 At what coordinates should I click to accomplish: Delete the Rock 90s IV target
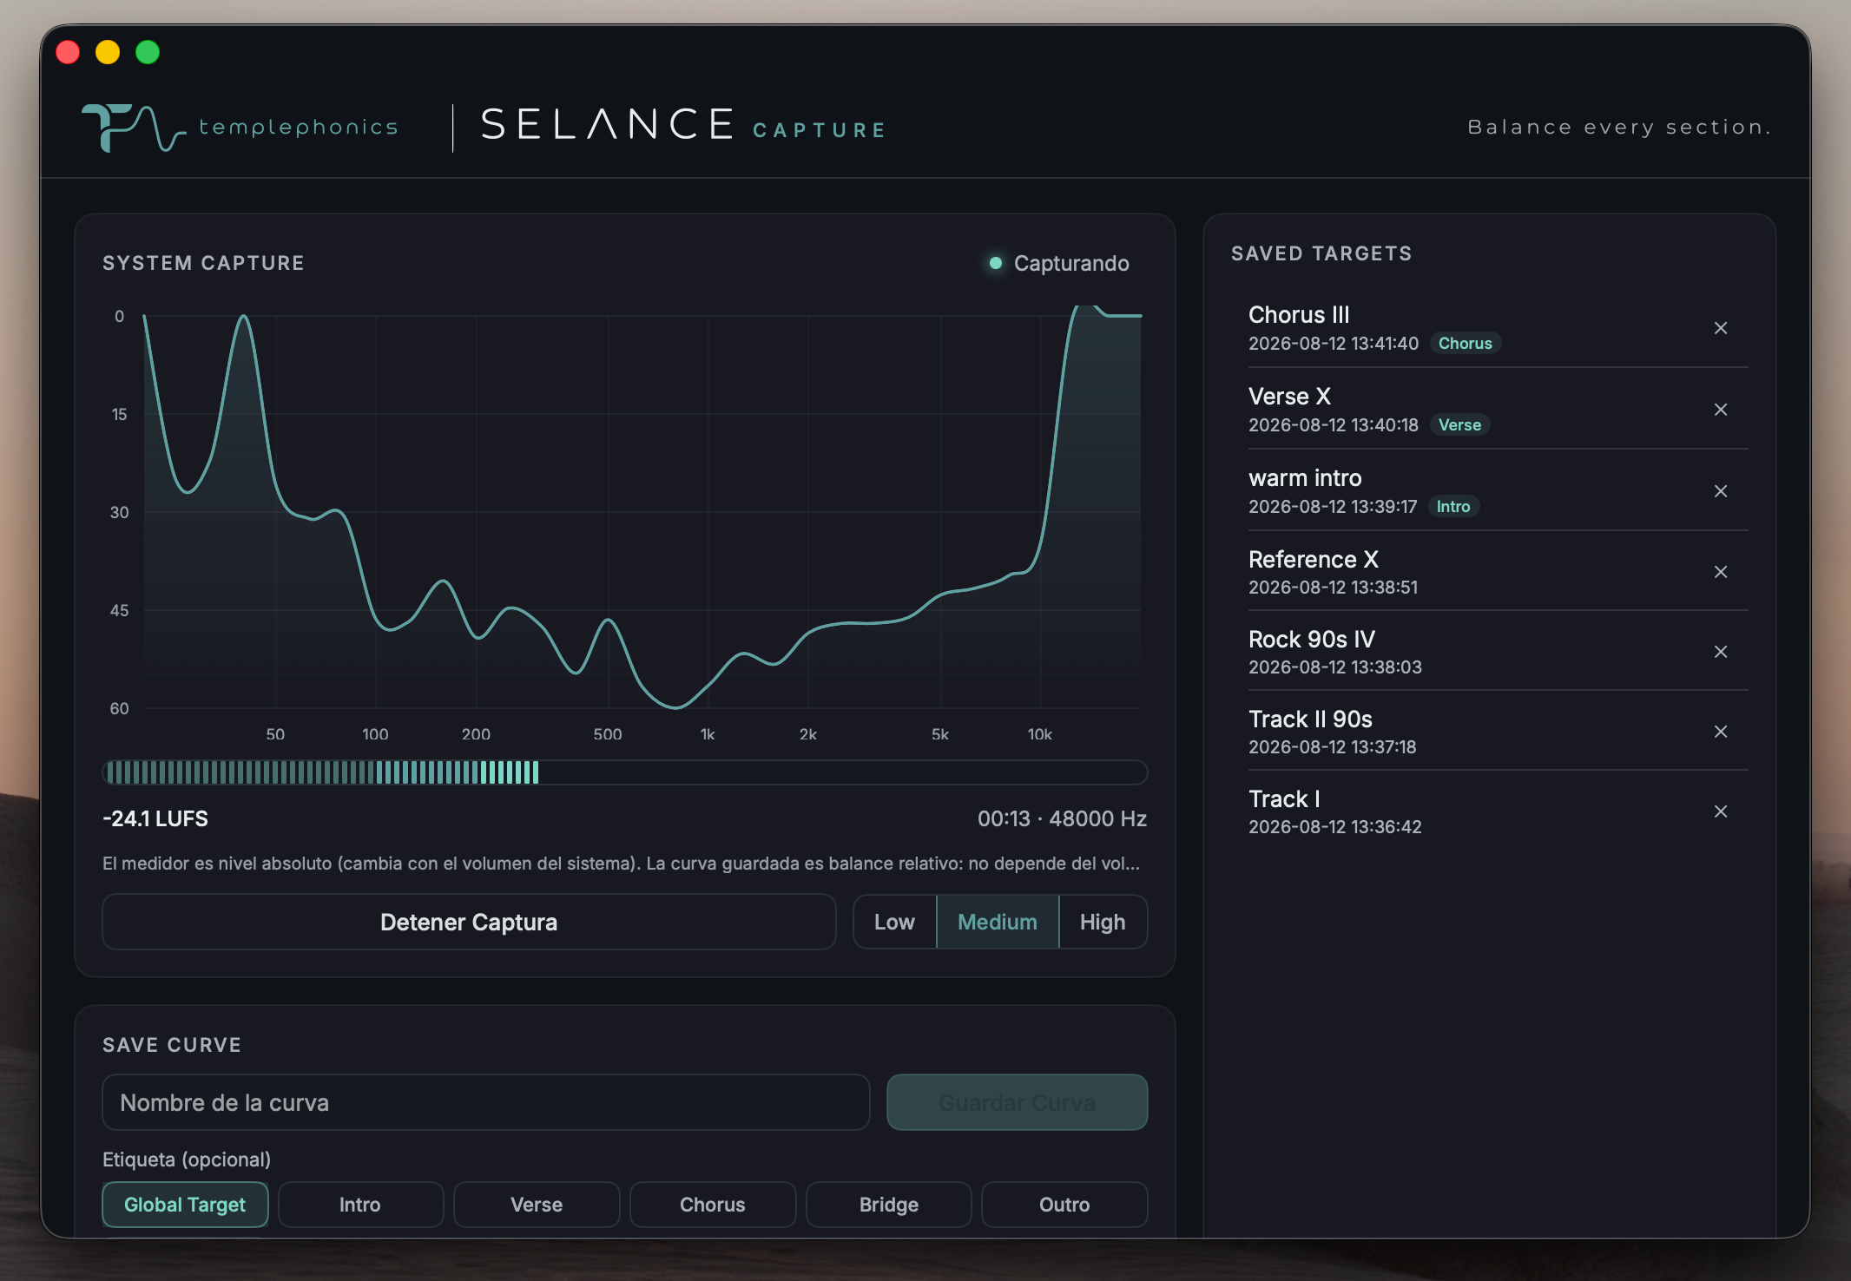[1720, 652]
